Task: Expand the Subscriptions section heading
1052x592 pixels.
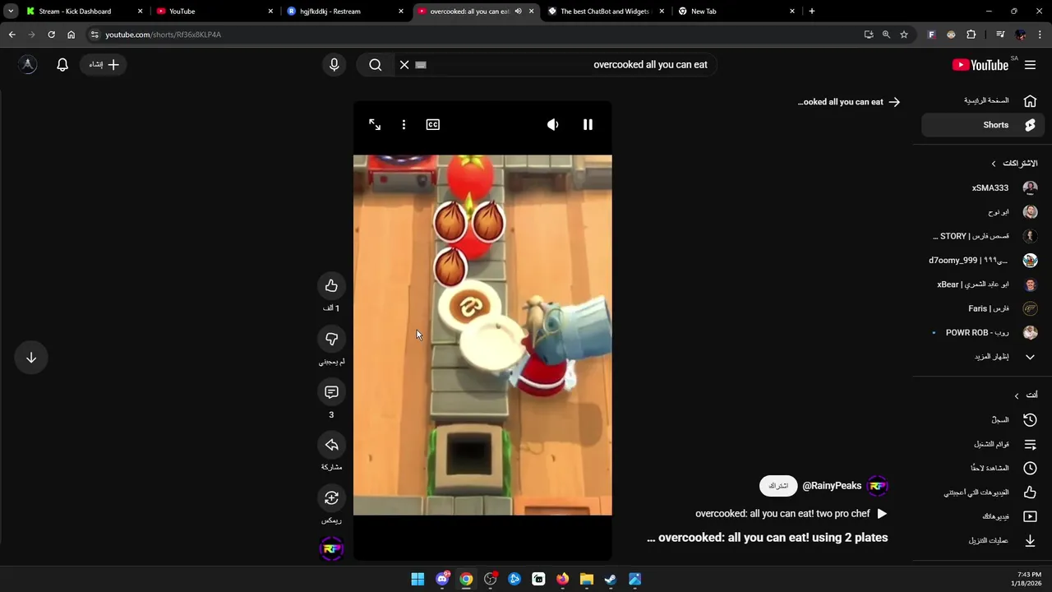Action: (1014, 164)
